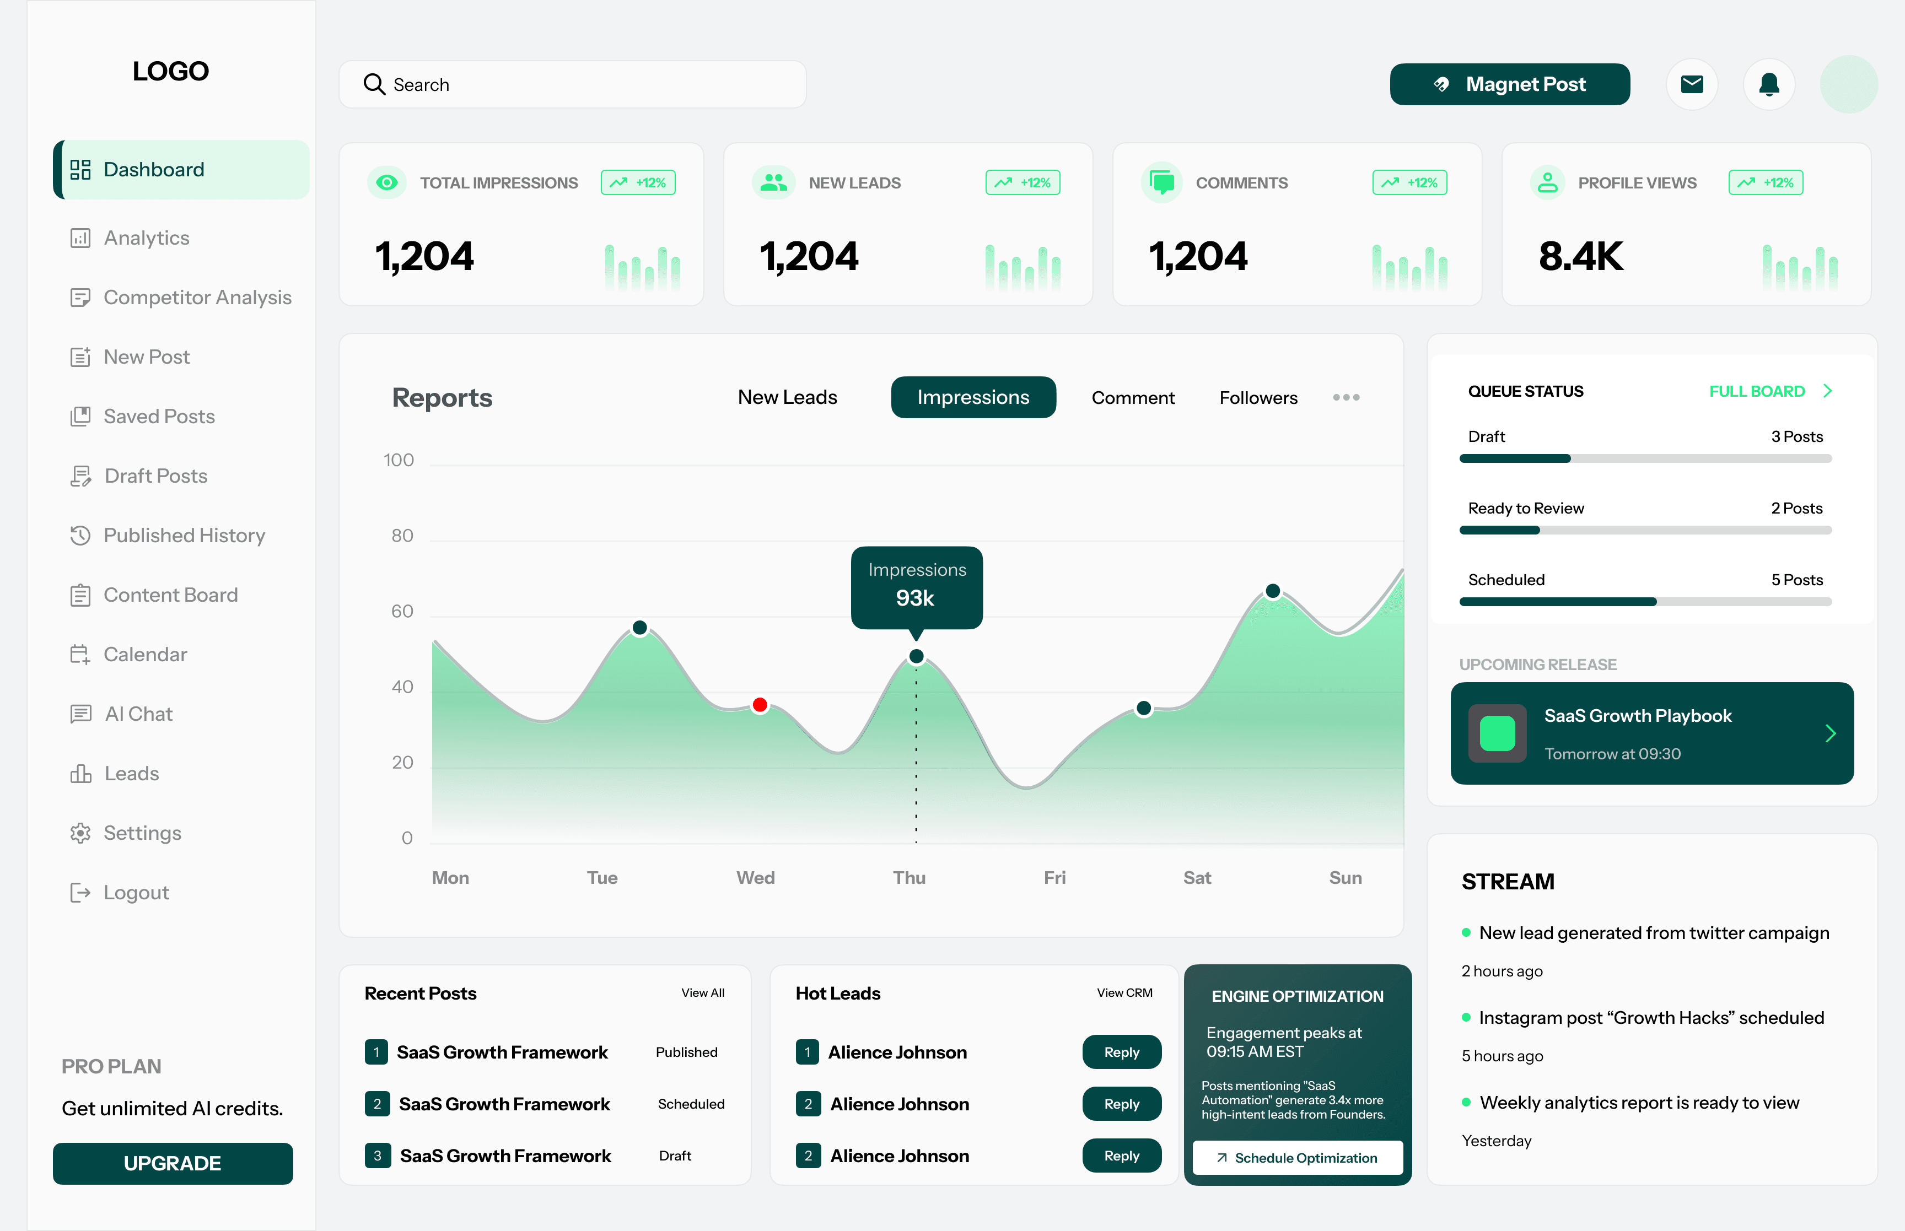Click the New Post sidebar icon
This screenshot has width=1905, height=1231.
(x=80, y=357)
